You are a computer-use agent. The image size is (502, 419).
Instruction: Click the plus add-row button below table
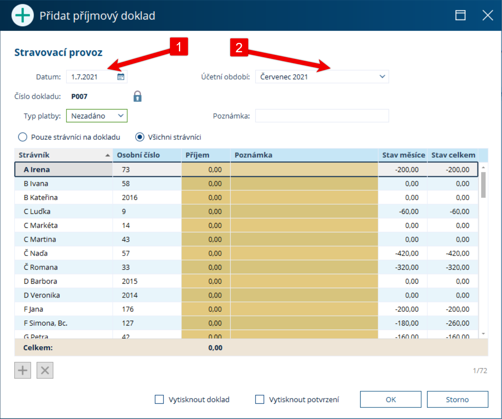pyautogui.click(x=23, y=370)
